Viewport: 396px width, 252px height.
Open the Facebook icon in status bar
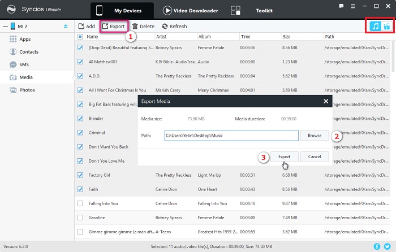(x=377, y=246)
